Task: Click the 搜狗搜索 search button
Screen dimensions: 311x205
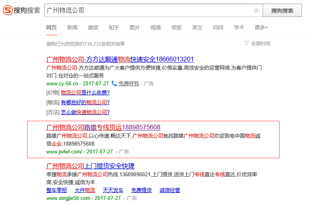Action: [x=282, y=10]
